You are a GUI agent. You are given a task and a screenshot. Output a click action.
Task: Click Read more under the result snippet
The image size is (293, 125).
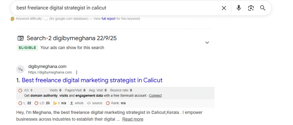133,119
